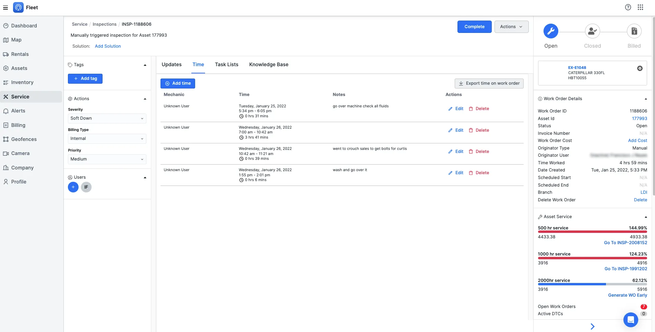Image resolution: width=655 pixels, height=332 pixels.
Task: Delete the 7:00 am - 10:42 am entry
Action: 479,130
